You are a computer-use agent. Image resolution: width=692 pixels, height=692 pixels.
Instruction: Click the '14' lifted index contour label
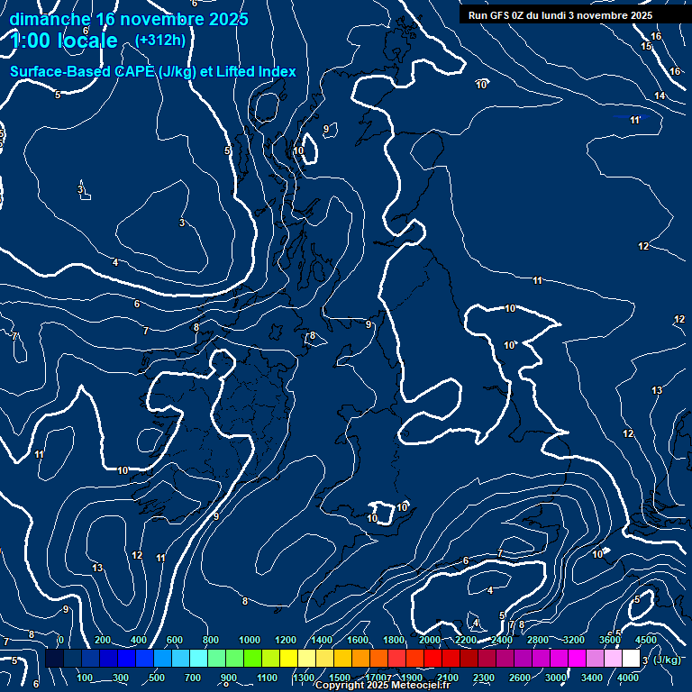(x=660, y=96)
